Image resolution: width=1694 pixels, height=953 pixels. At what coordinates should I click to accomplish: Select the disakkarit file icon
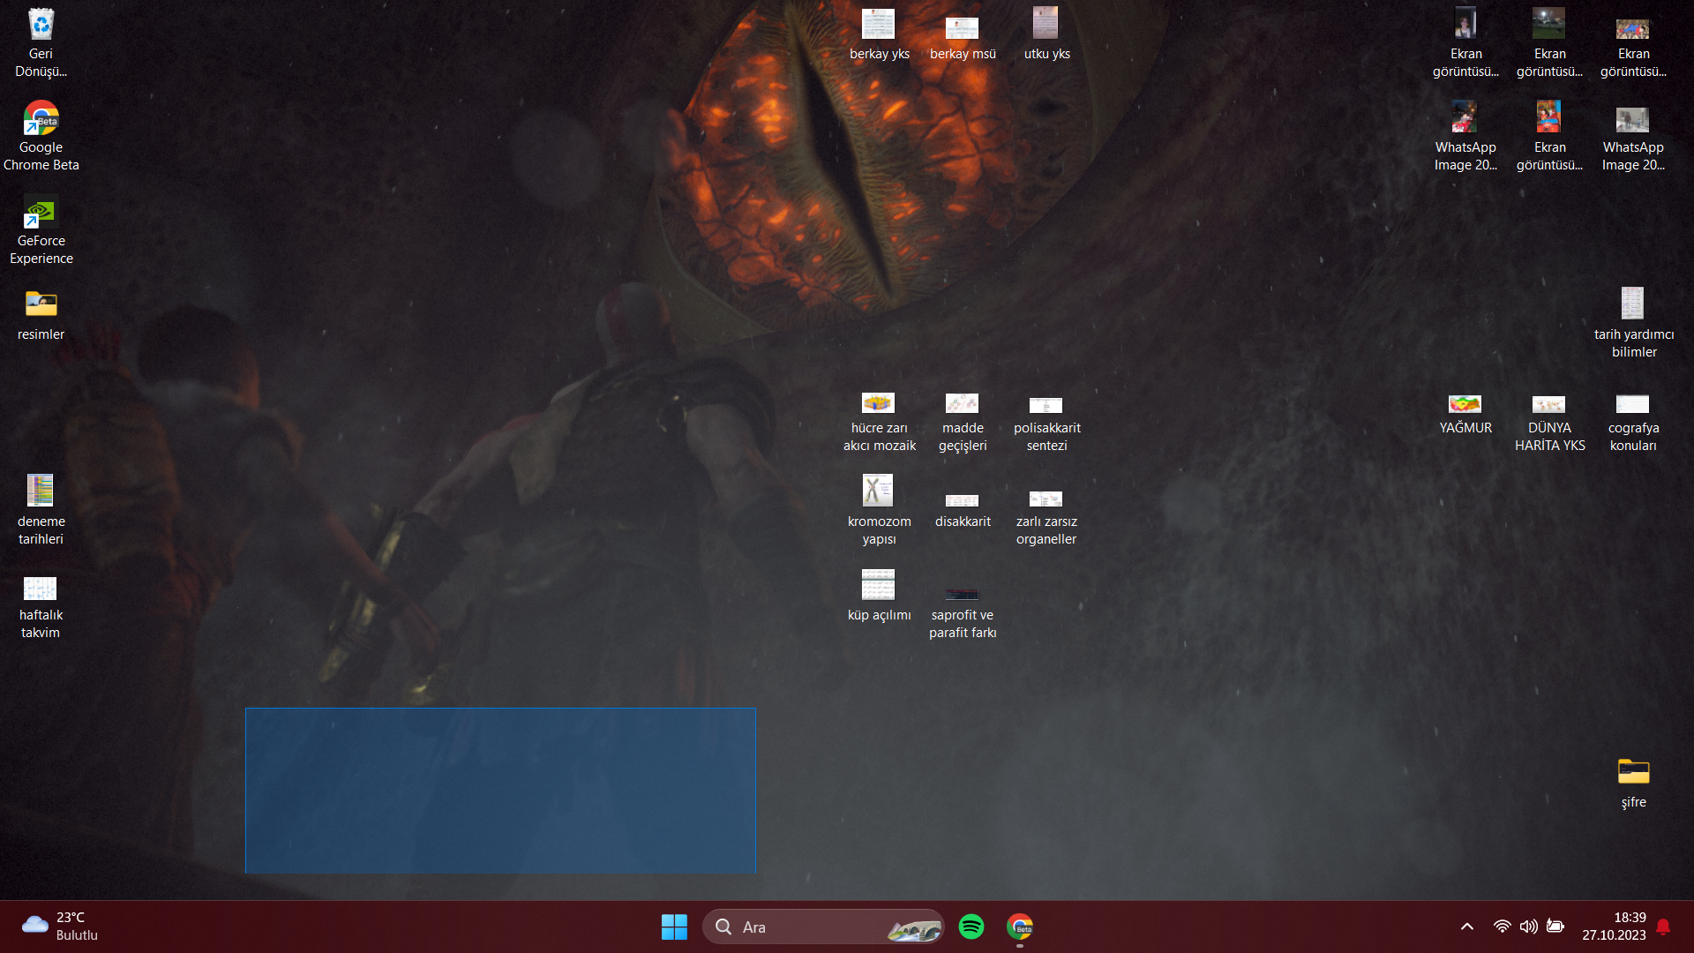click(x=963, y=510)
